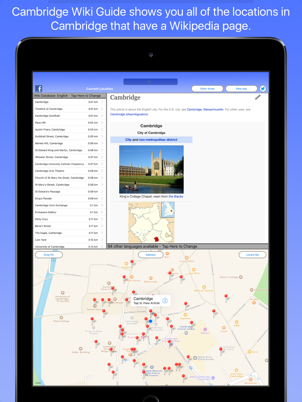Image resolution: width=302 pixels, height=402 pixels.
Task: Tap the Zara store marker
Action: 250,352
